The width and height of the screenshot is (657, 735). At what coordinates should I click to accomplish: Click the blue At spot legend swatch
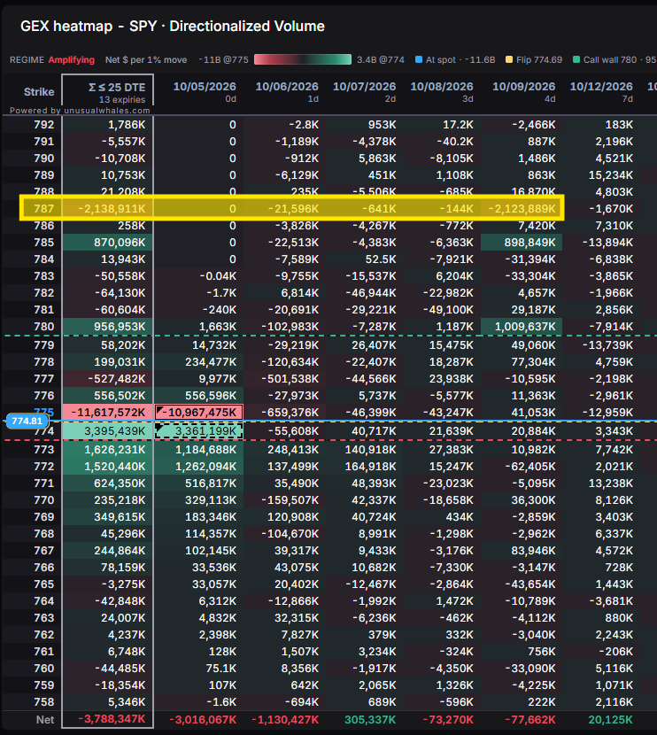click(419, 59)
